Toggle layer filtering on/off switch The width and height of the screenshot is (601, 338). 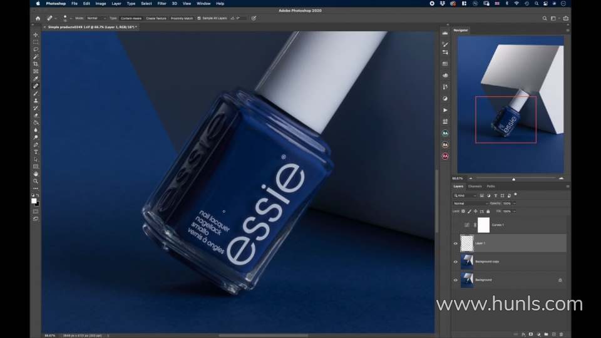(x=515, y=194)
